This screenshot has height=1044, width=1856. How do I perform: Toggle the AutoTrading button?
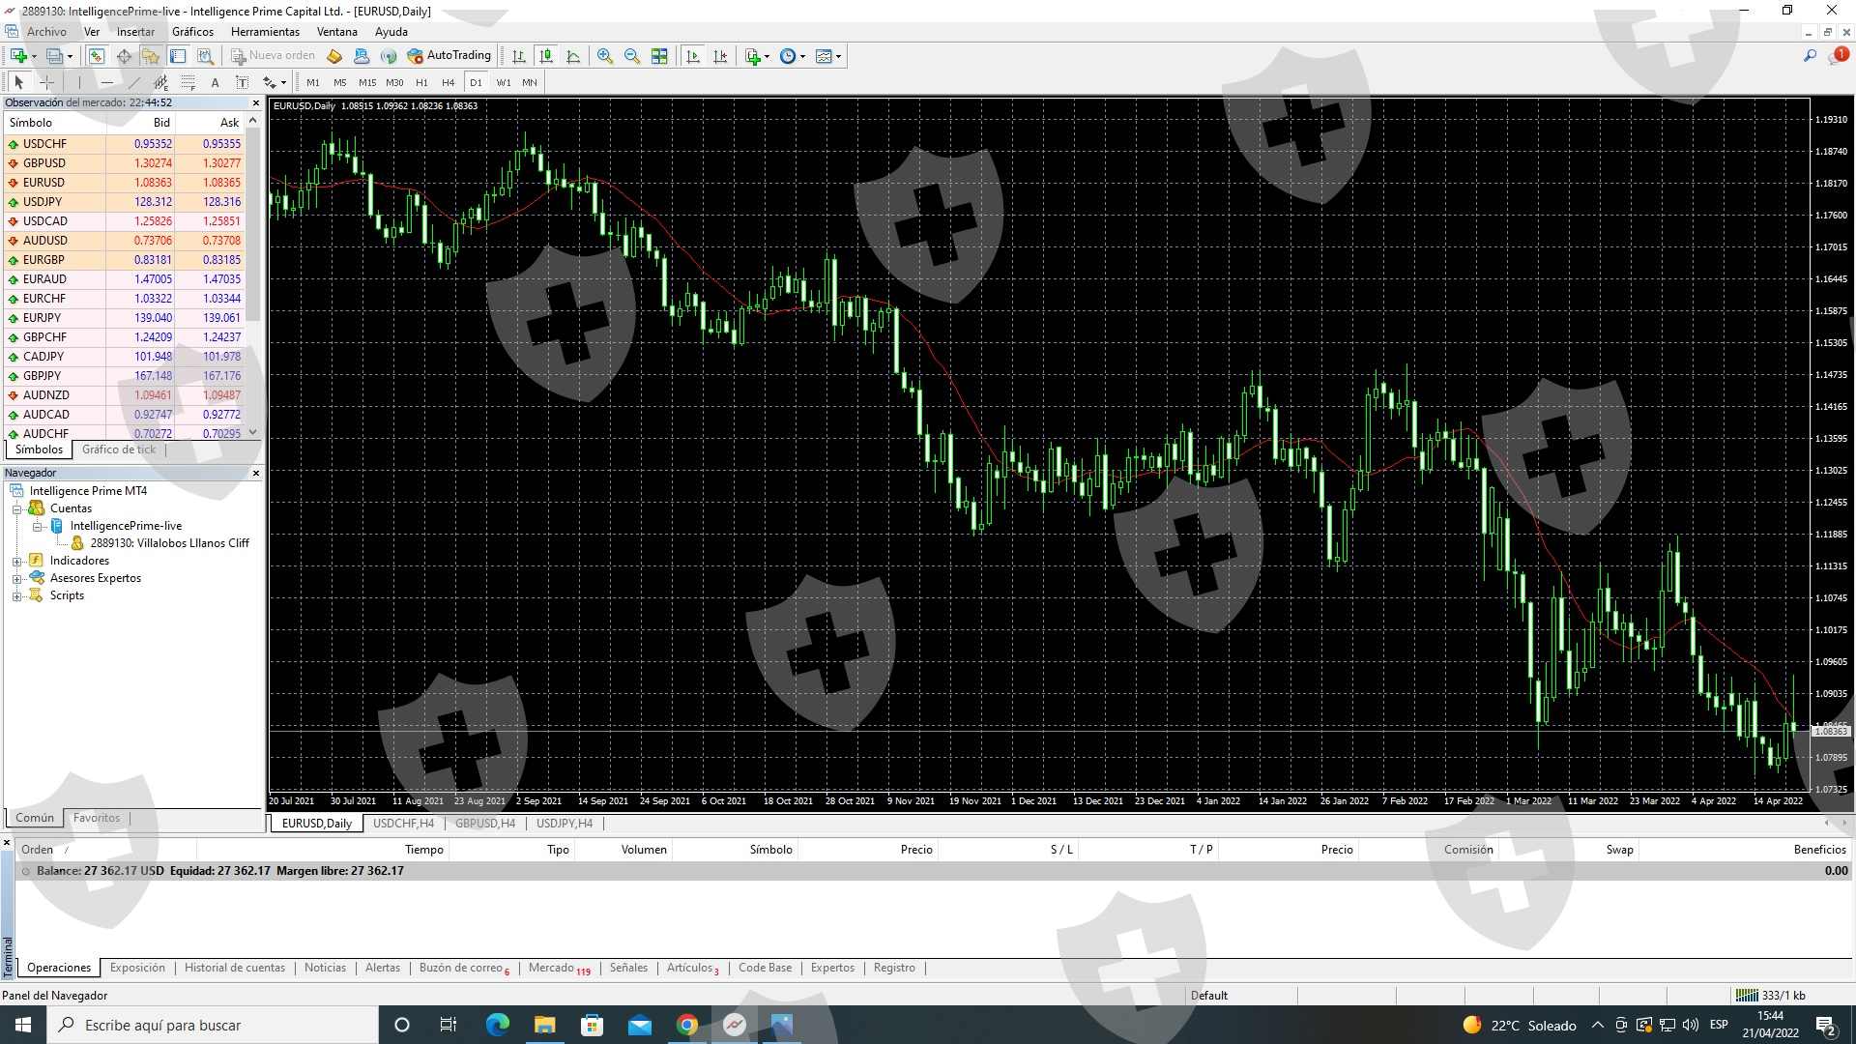point(449,55)
